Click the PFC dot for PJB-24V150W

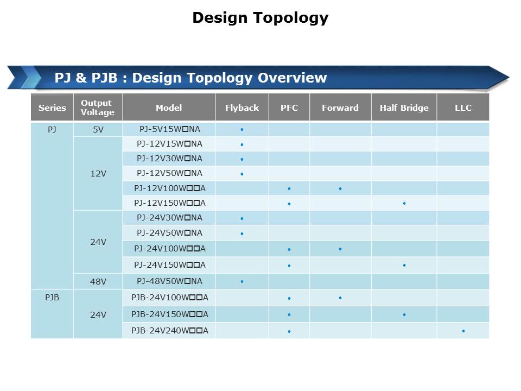pos(289,314)
